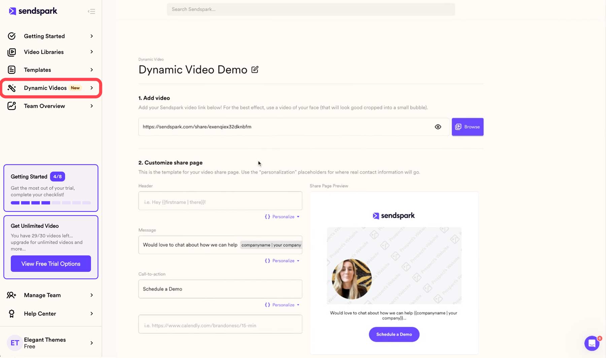The height and width of the screenshot is (358, 606).
Task: Click the Sendspark logo
Action: click(x=33, y=11)
